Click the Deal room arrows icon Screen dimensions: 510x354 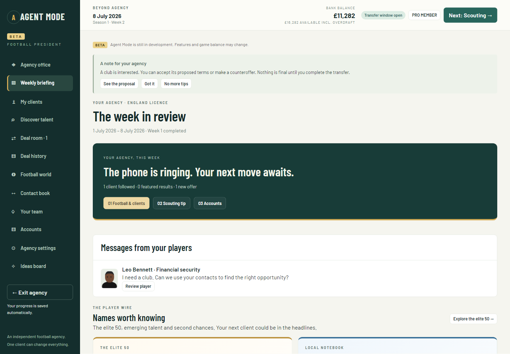point(13,138)
